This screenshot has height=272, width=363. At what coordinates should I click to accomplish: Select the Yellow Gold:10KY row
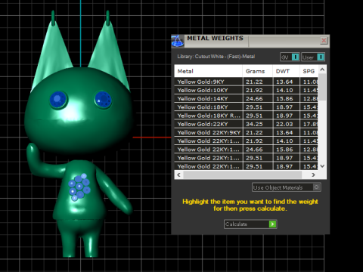[246, 90]
